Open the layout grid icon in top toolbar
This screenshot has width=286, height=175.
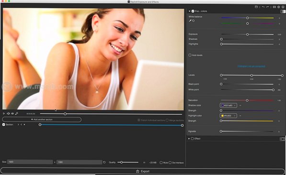click(x=275, y=7)
